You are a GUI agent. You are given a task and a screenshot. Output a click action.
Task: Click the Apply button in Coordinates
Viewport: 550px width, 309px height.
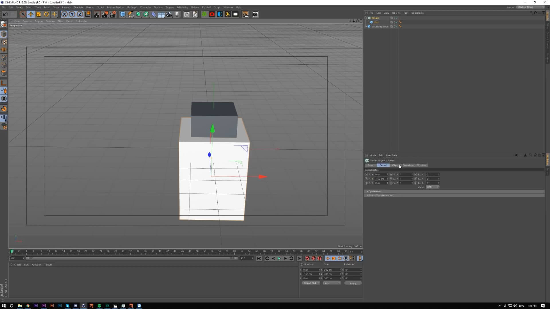tap(353, 283)
